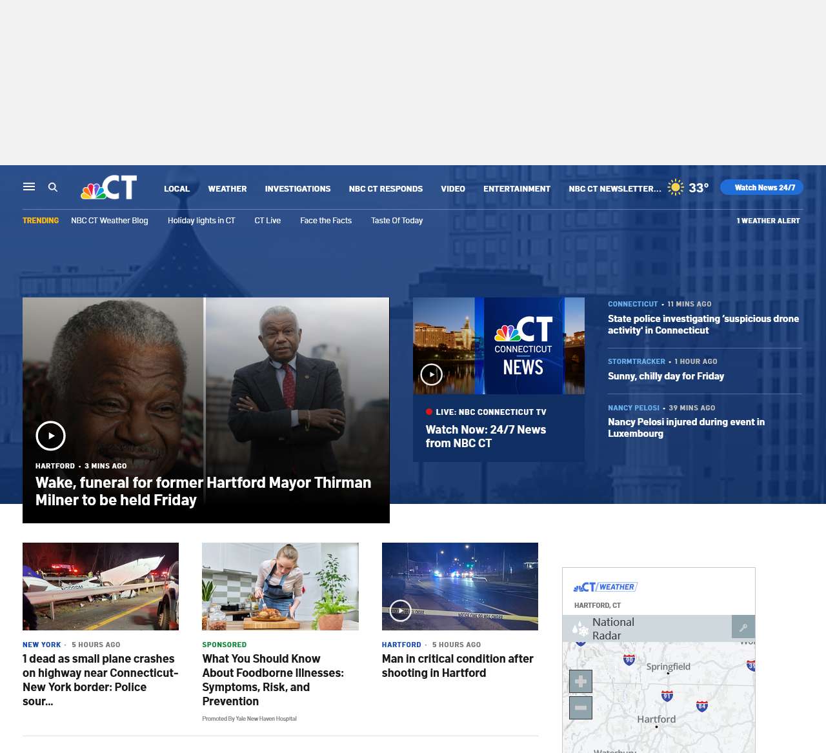The height and width of the screenshot is (753, 826).
Task: Click the sunny weather icon
Action: pos(675,187)
